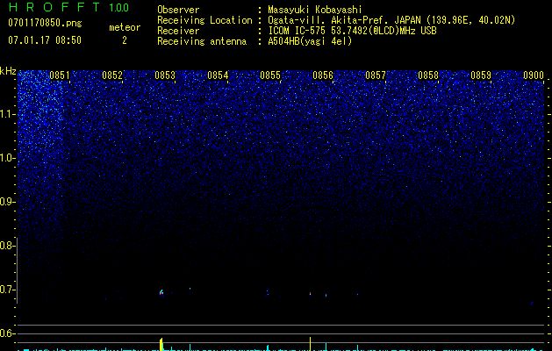Click the 0900 time marker
Viewport: 552px width, 351px height.
pos(534,75)
